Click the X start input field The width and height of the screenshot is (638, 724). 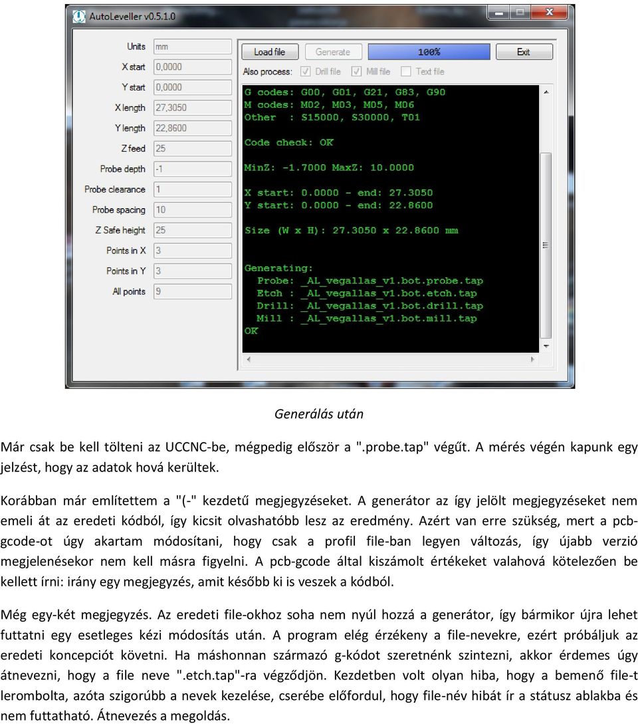(193, 67)
